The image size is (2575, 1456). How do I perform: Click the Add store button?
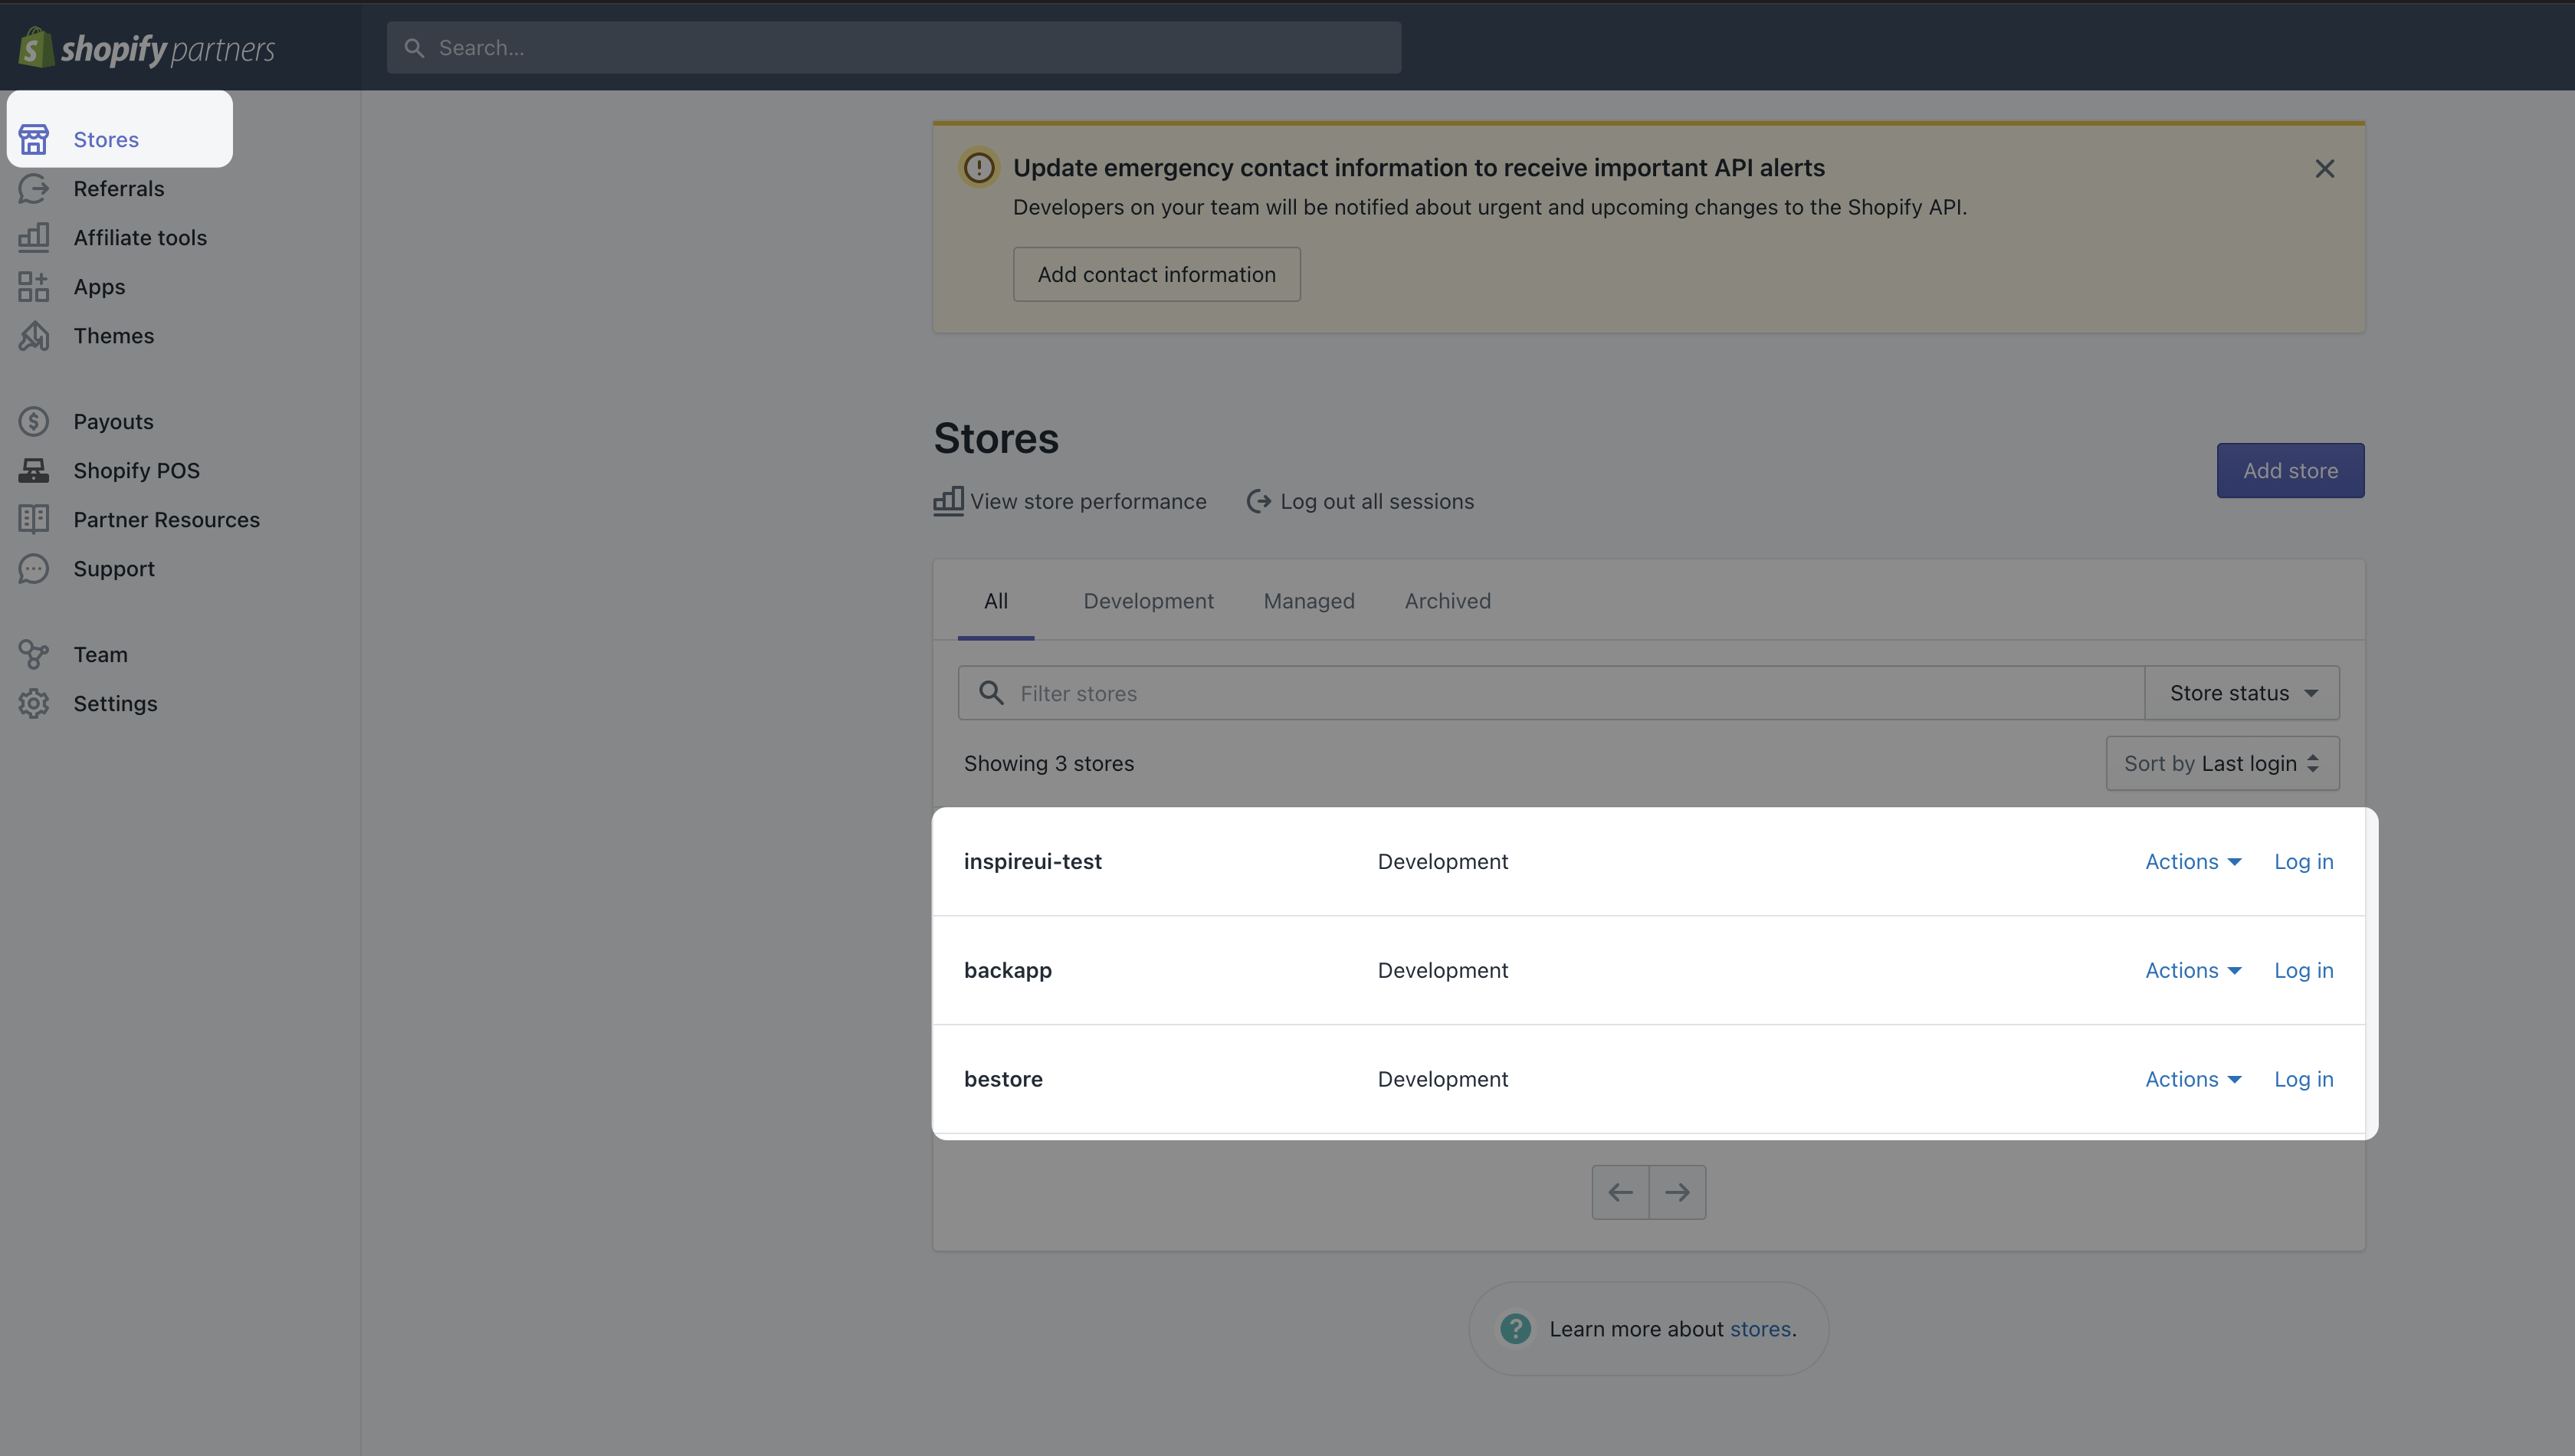[2289, 470]
